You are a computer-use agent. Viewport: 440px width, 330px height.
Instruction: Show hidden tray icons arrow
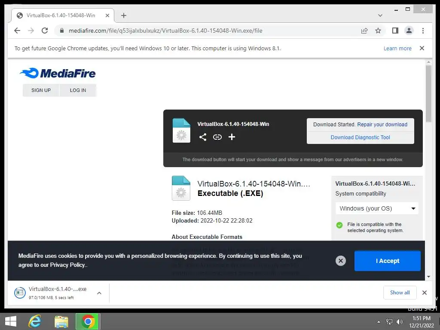point(379,322)
